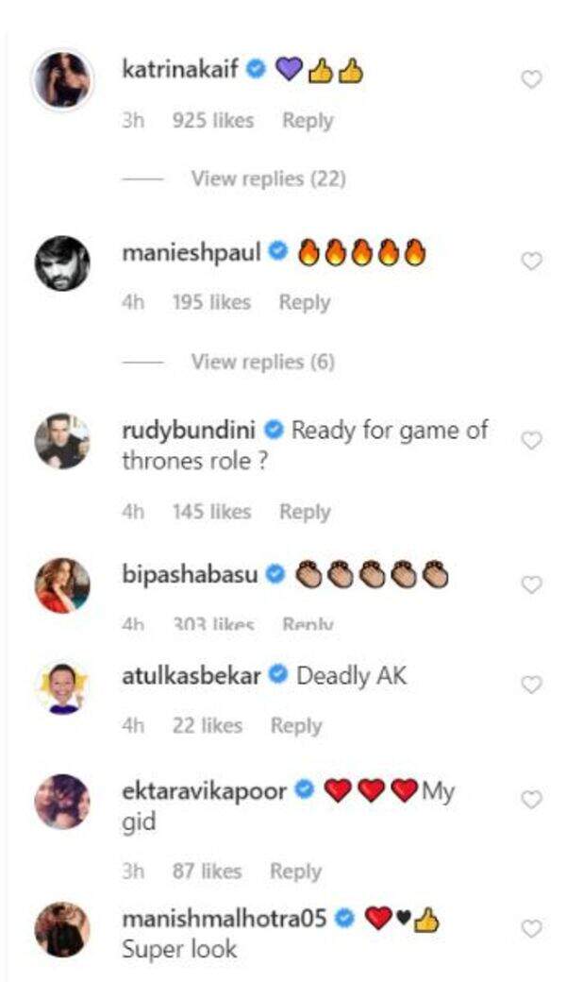The image size is (566, 982).
Task: Like ektaravikapoor's comment
Action: coord(532,800)
